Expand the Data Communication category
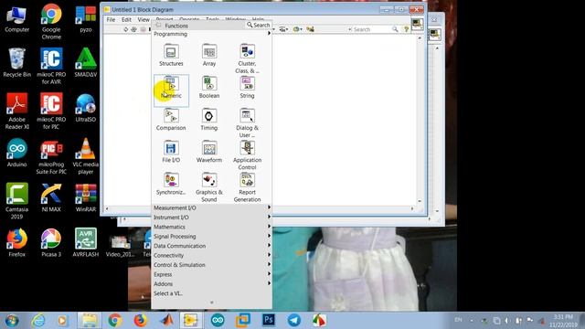Screen dimensions: 585x329 click(211, 246)
